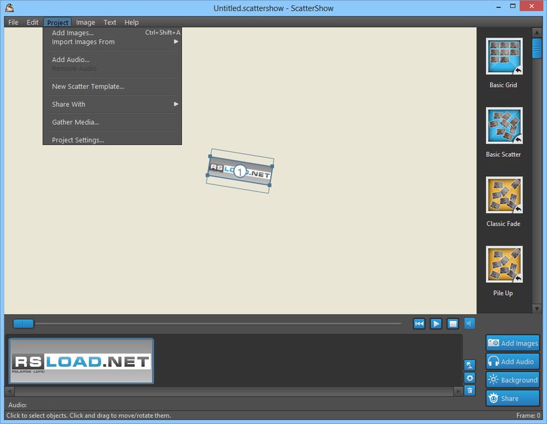The height and width of the screenshot is (424, 547).
Task: Delete the selected image with the trash icon
Action: tap(469, 390)
